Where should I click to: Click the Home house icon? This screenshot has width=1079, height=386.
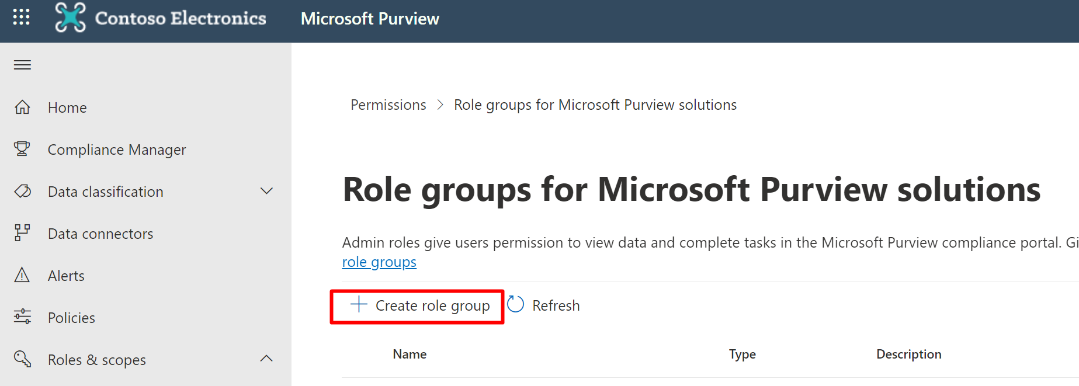coord(22,107)
